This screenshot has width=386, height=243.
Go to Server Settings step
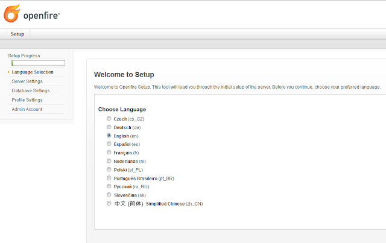27,81
